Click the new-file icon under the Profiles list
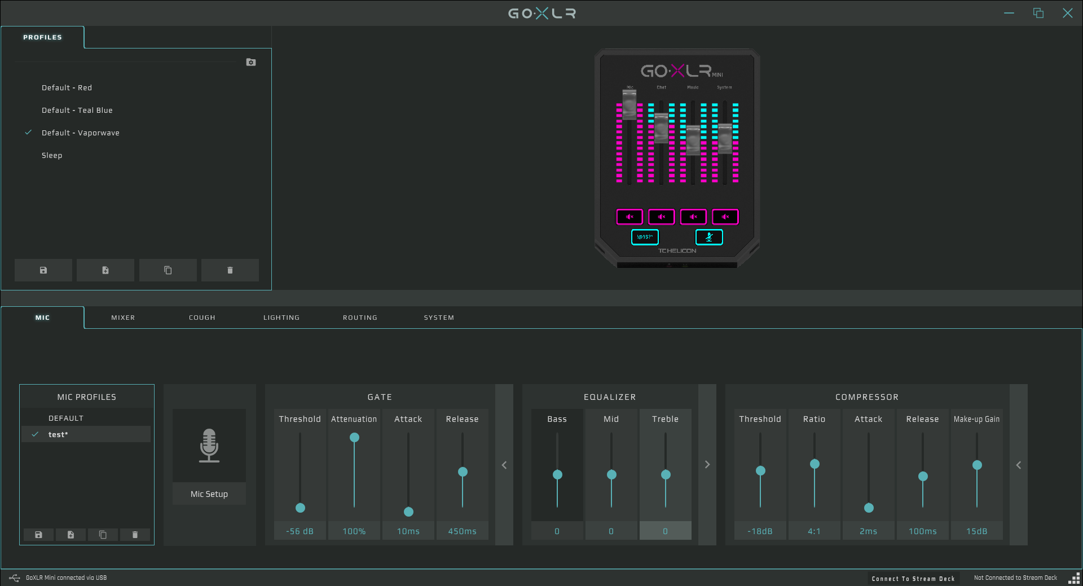Screen dimensions: 1083x586 [105, 270]
